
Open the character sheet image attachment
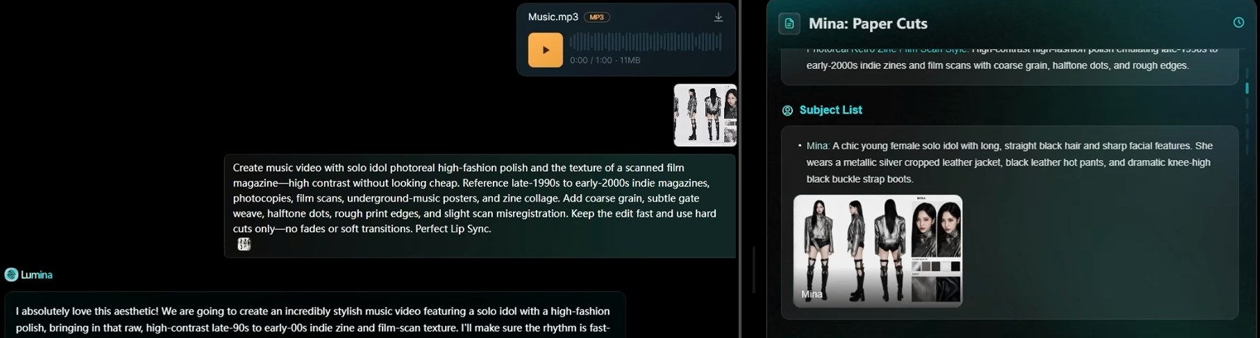pos(705,115)
